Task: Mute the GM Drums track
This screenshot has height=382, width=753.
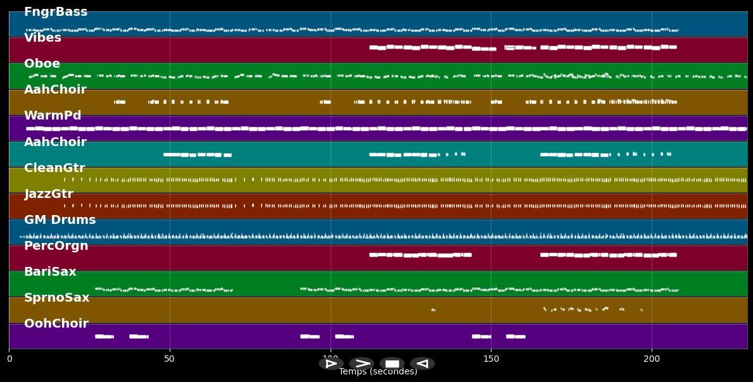Action: click(59, 219)
